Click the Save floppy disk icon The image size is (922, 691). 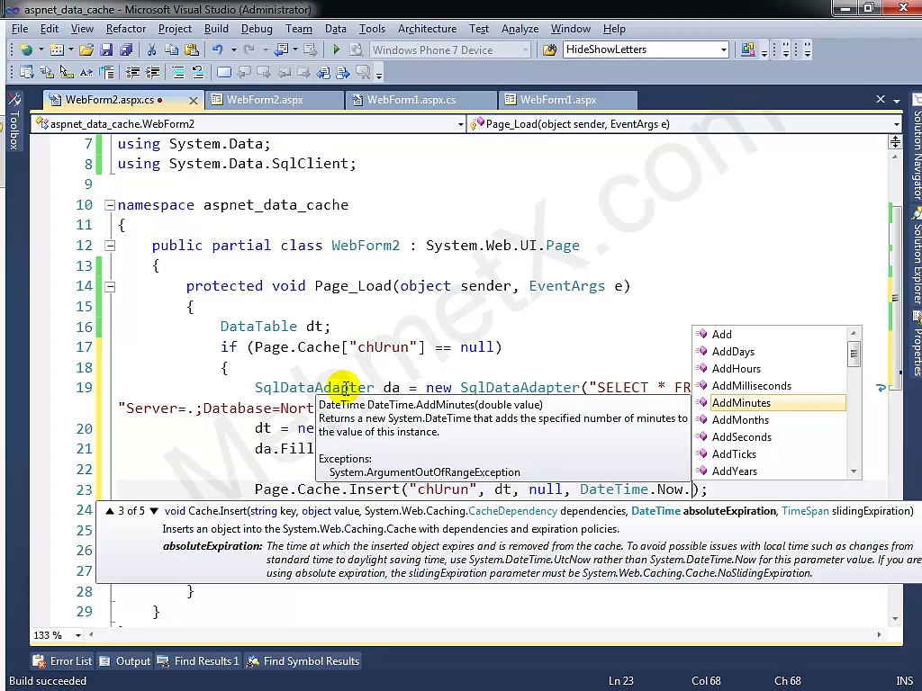[106, 50]
